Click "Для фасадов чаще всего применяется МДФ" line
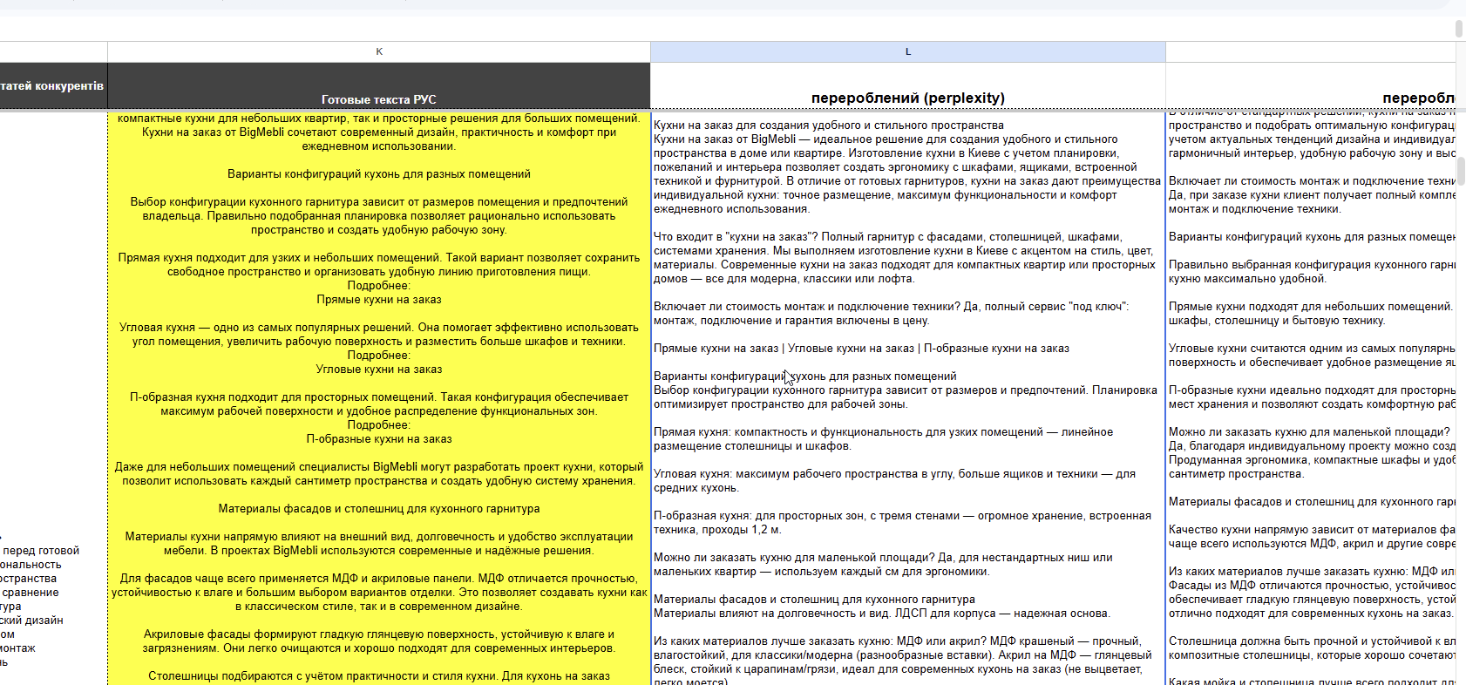Image resolution: width=1466 pixels, height=685 pixels. (x=379, y=579)
